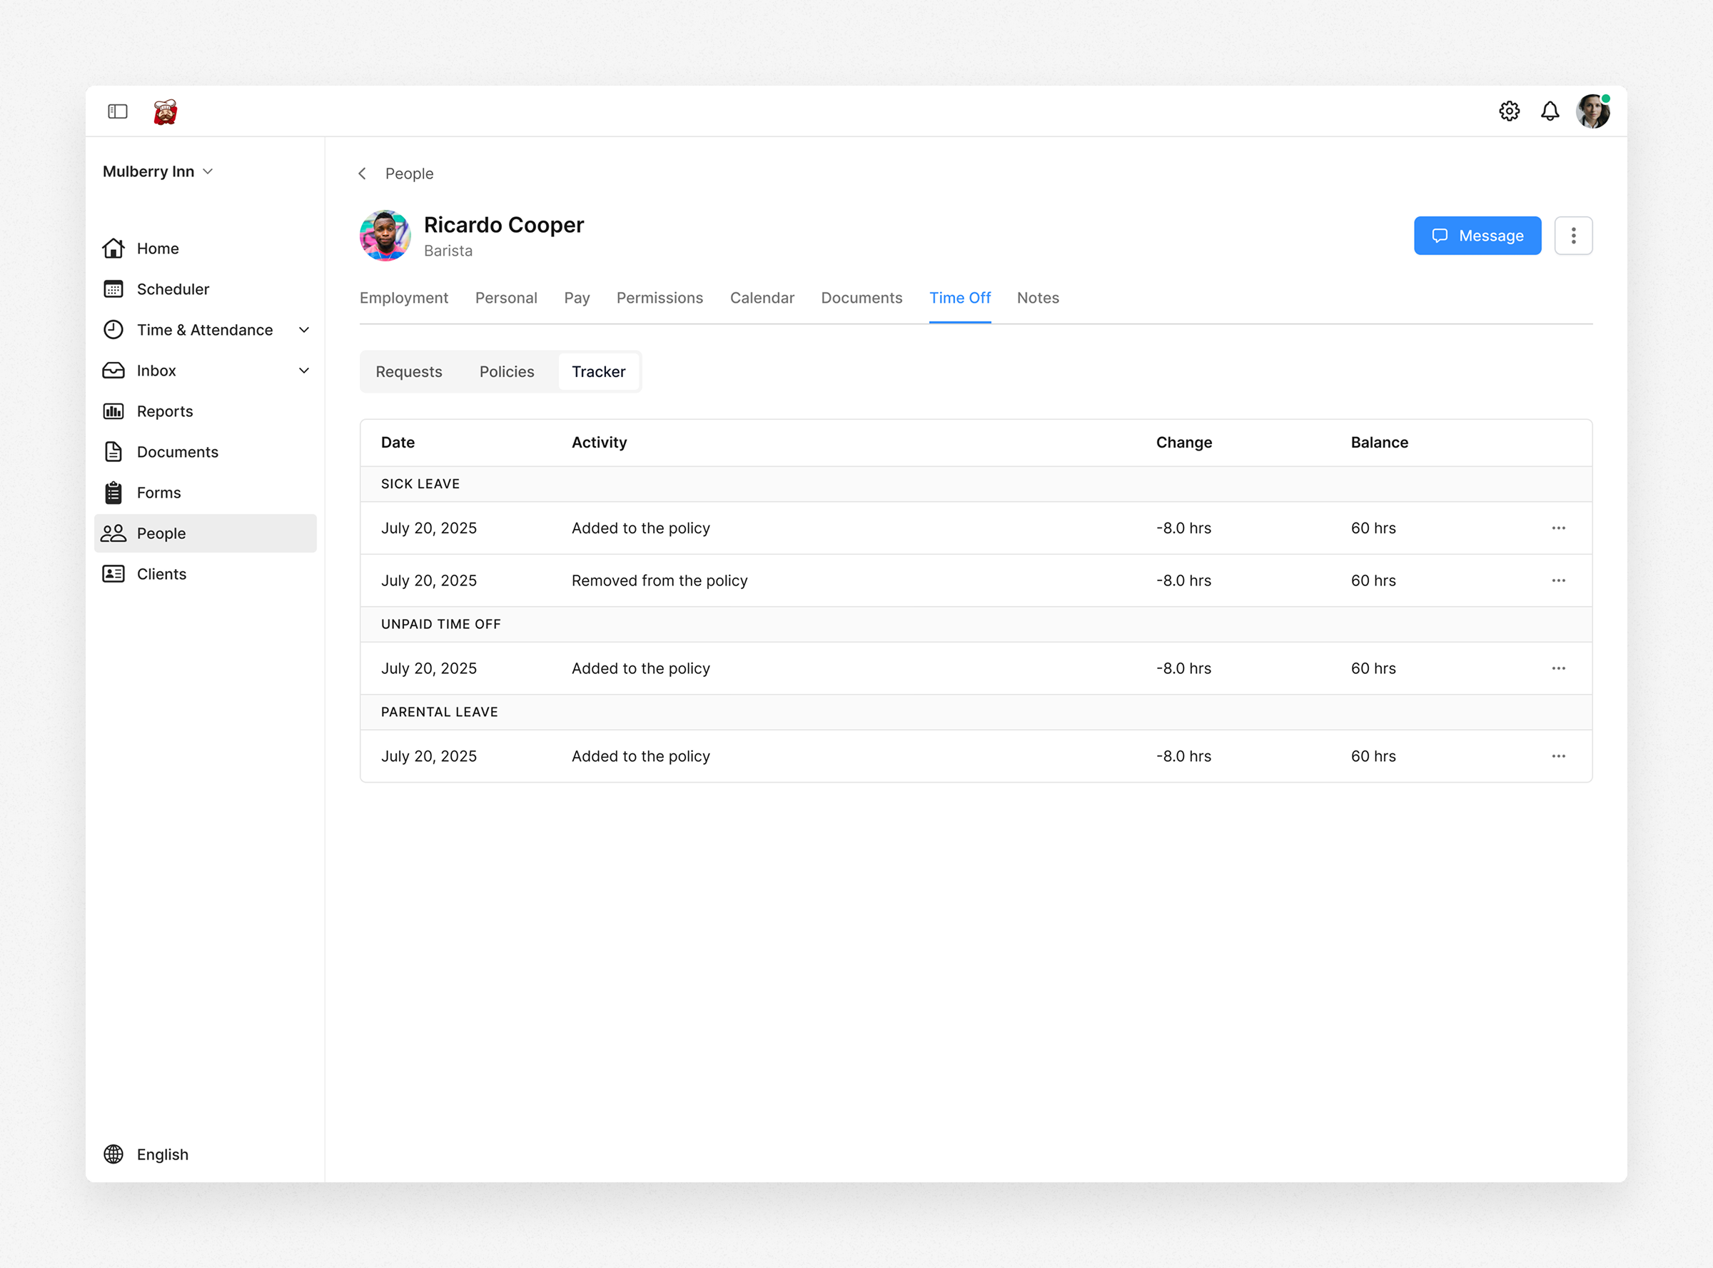This screenshot has height=1268, width=1713.
Task: Switch to the Documents profile tab
Action: click(861, 298)
